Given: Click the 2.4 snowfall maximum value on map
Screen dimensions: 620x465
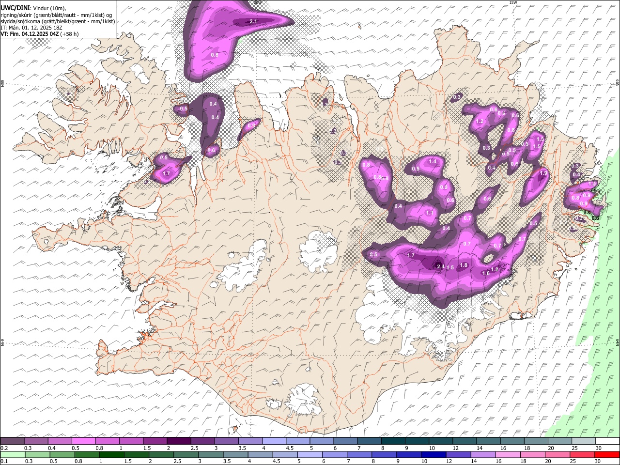Looking at the screenshot, I should (440, 266).
